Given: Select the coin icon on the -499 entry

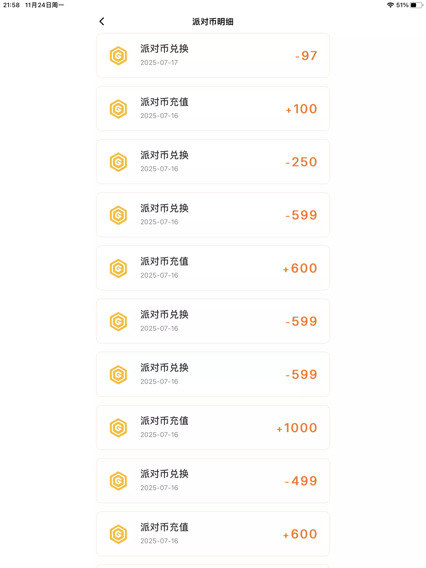Looking at the screenshot, I should (119, 481).
